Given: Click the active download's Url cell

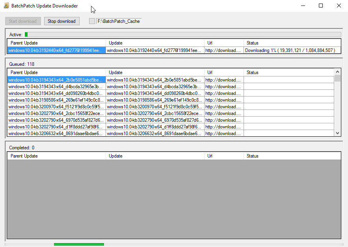Looking at the screenshot, I should click(224, 50).
